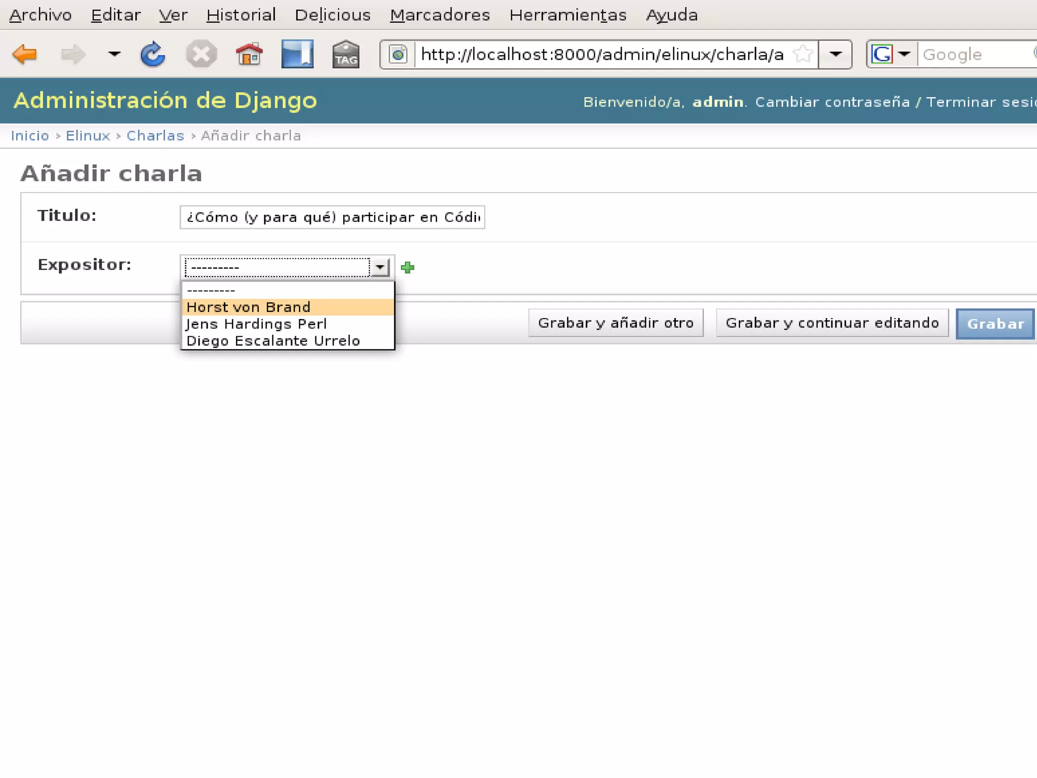Open the Herramientas menu

click(x=568, y=15)
